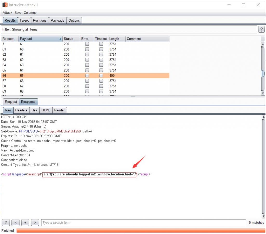266x234 pixels.
Task: Click the Filter: Showing all items bar
Action: coord(129,30)
